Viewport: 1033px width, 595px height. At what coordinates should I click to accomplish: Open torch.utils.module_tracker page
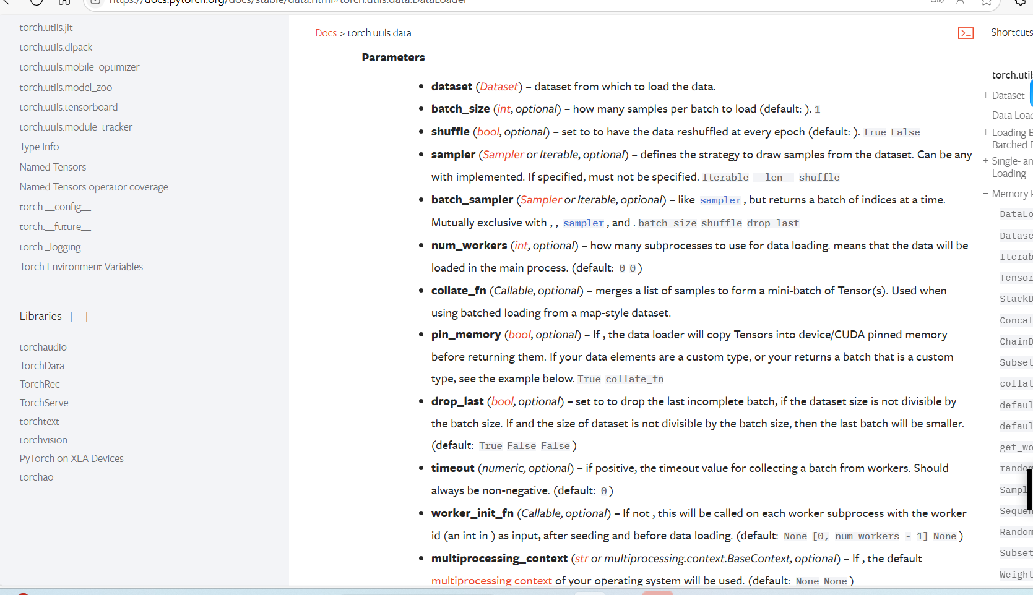click(76, 127)
